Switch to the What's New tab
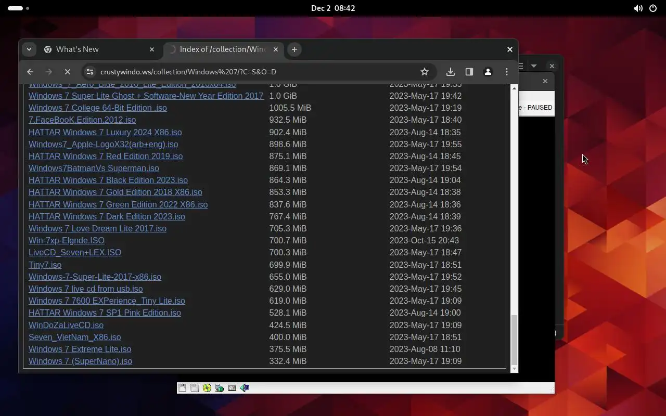Viewport: 666px width, 416px height. coord(99,49)
